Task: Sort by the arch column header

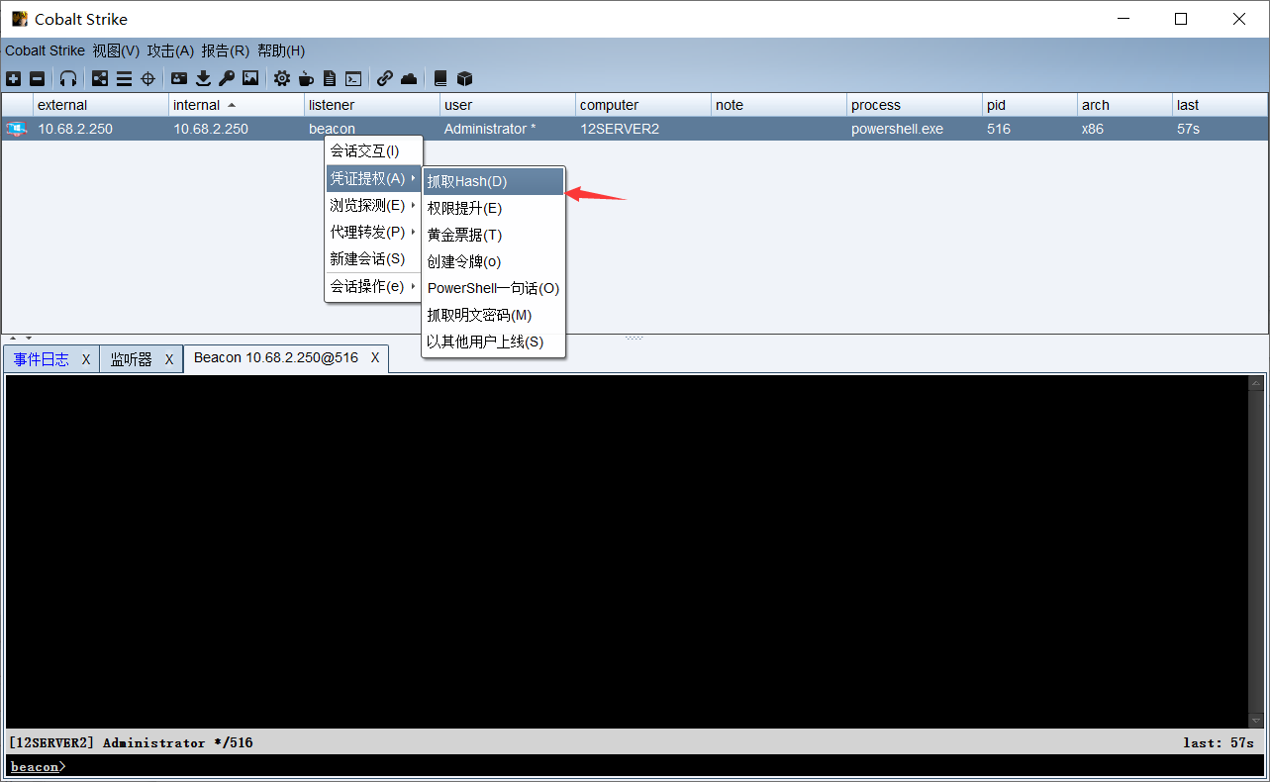Action: pos(1124,105)
